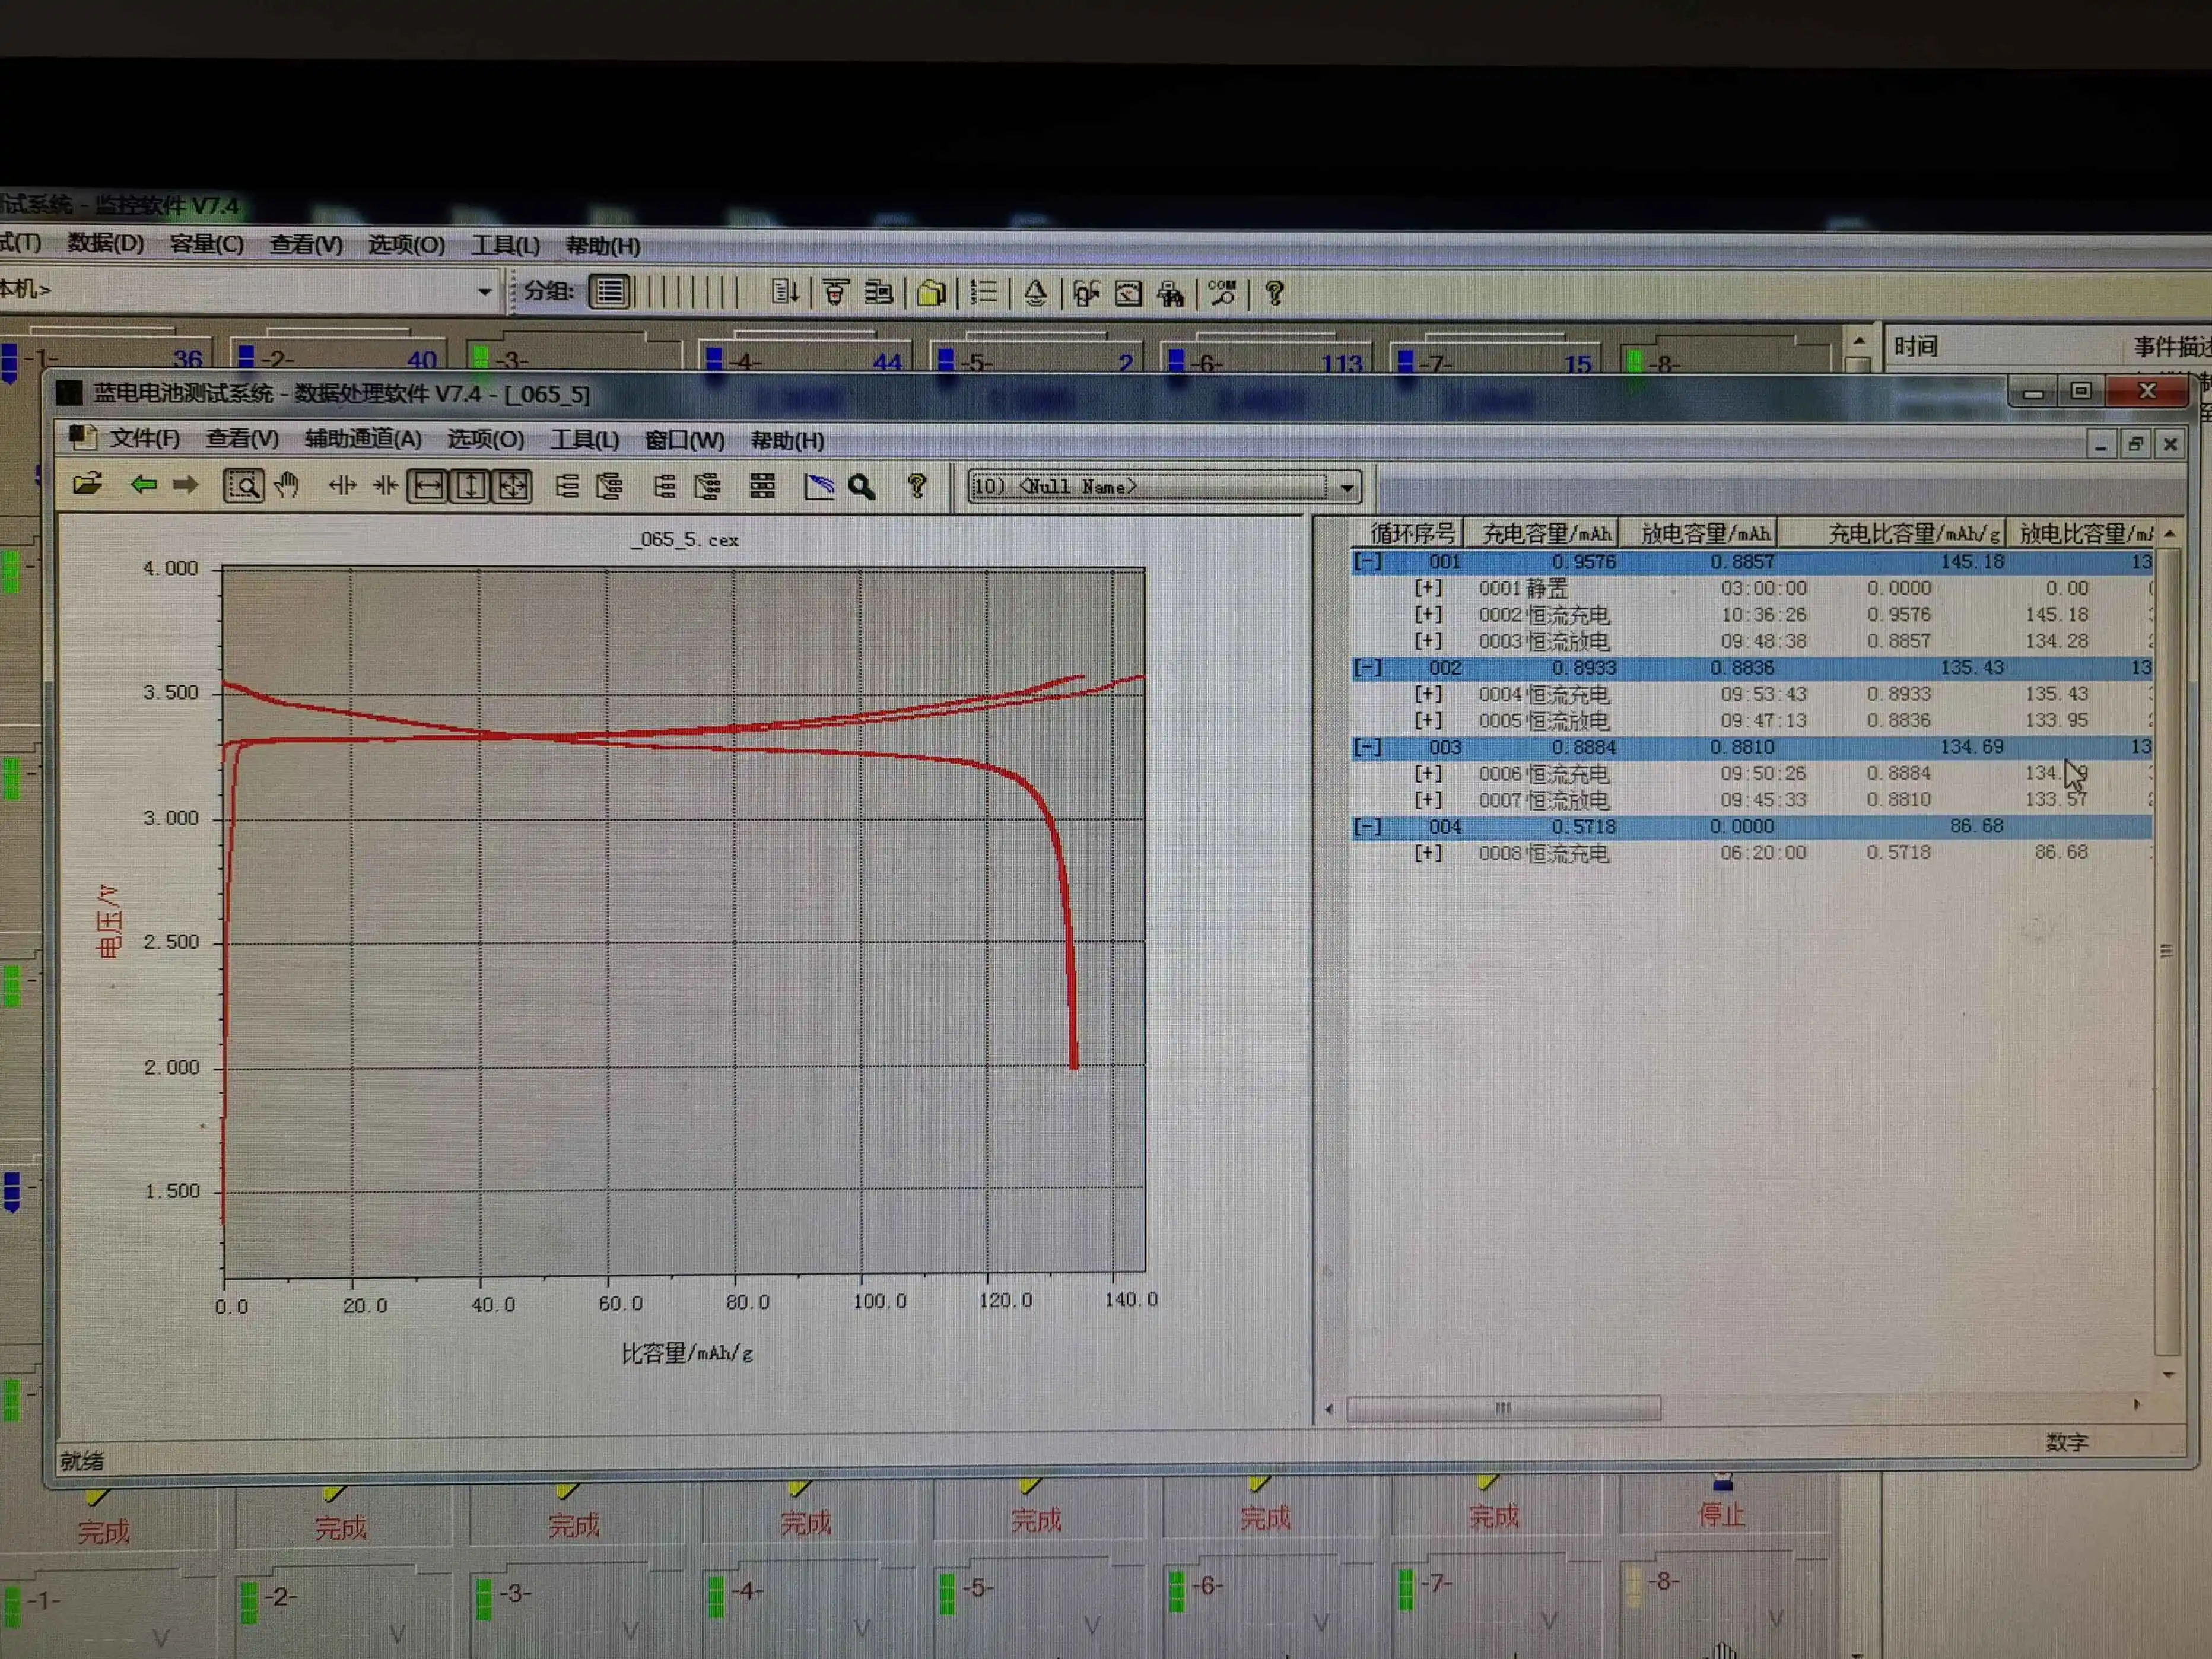Click the black magnifier search icon
Image resolution: width=2212 pixels, height=1659 pixels.
tap(862, 487)
